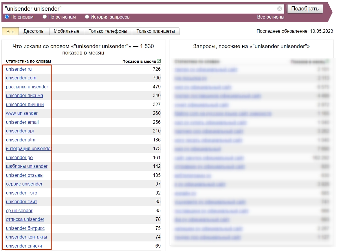Viewport: 339px width, 251px height.
Task: Click the impressions value 161
Action: 157,157
